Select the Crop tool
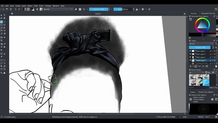 1,40
